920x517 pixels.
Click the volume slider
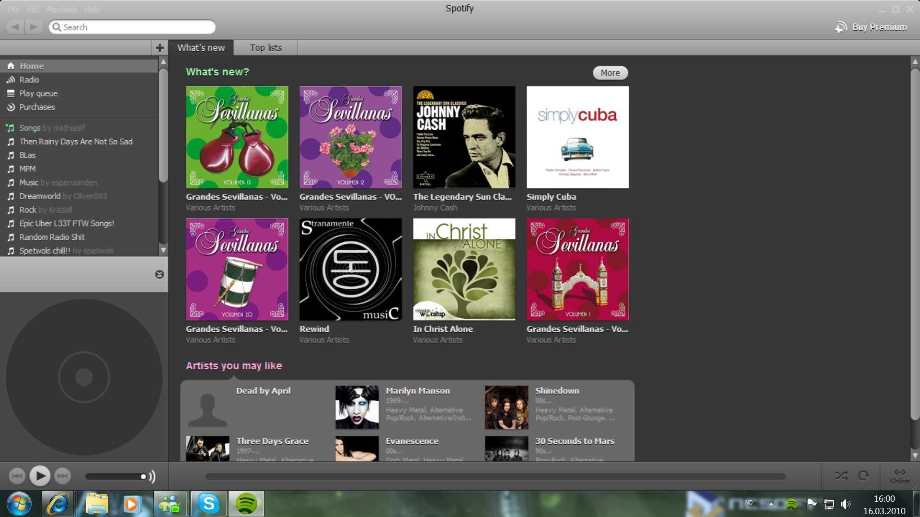115,476
